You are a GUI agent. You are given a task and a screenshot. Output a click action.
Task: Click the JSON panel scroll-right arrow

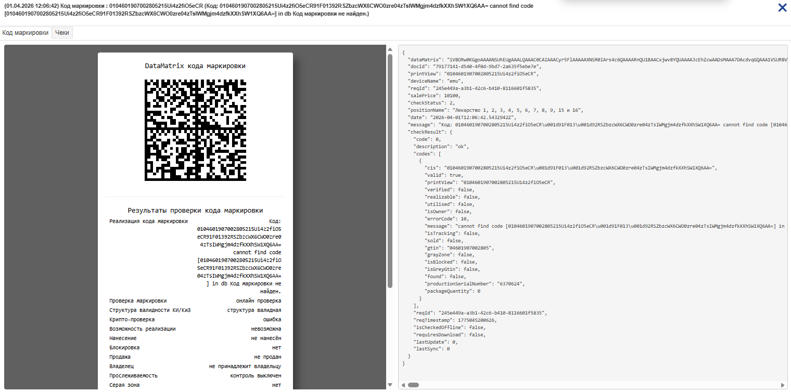[784, 385]
